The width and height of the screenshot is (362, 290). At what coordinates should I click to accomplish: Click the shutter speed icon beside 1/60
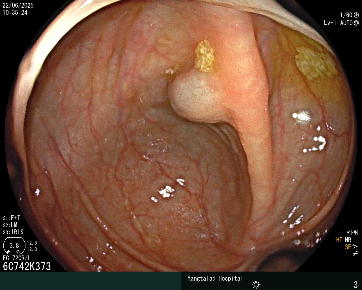click(x=356, y=15)
